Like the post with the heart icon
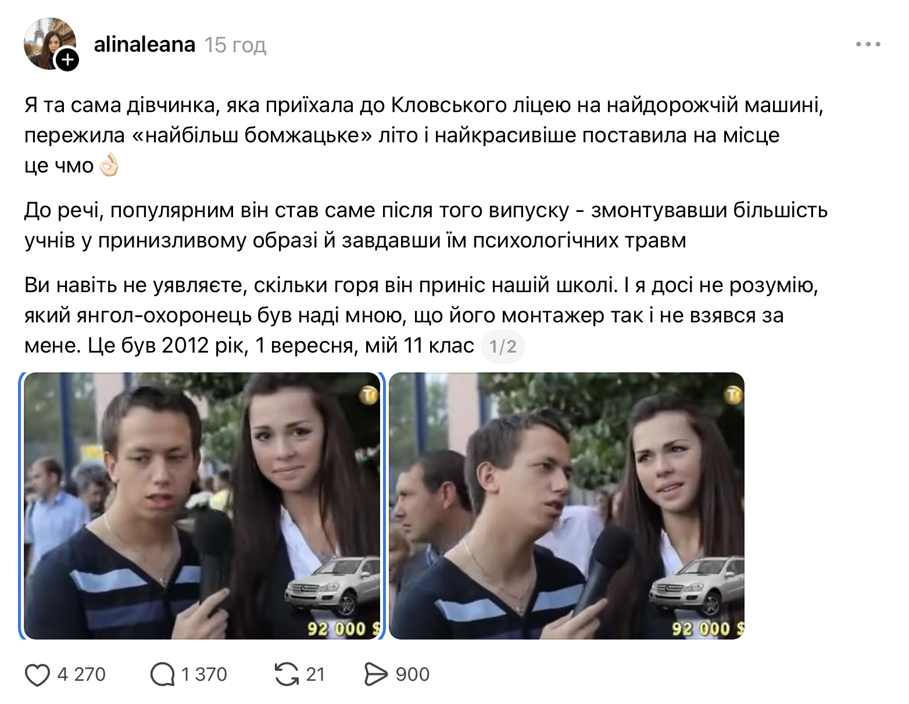909x704 pixels. coord(38,675)
